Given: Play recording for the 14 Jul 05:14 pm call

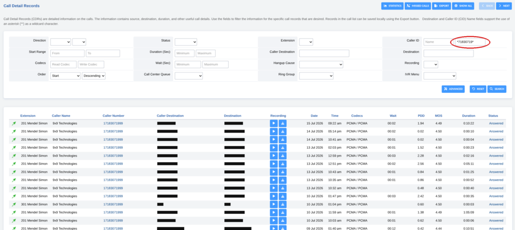Looking at the screenshot, I should (x=274, y=131).
